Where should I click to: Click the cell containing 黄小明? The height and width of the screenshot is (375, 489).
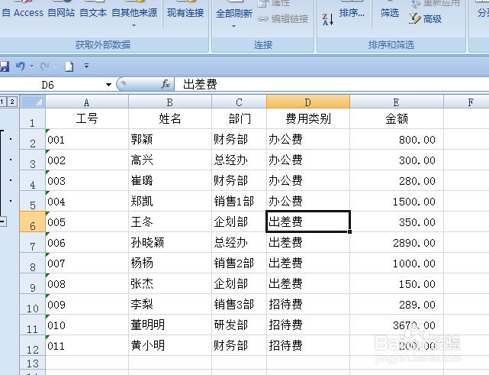(x=169, y=345)
